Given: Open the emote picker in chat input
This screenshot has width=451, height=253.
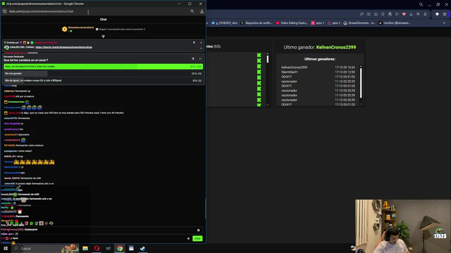Looking at the screenshot, I should 198,231.
